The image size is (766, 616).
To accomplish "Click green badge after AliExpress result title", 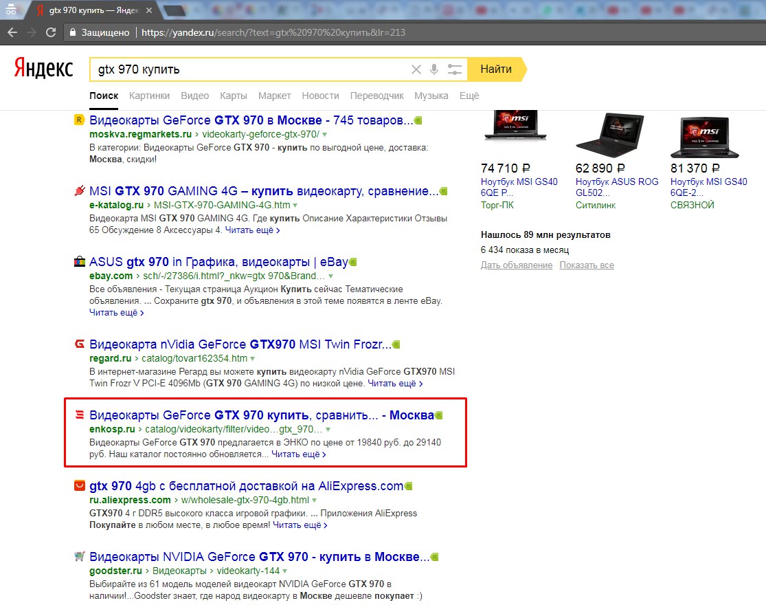I will (408, 486).
